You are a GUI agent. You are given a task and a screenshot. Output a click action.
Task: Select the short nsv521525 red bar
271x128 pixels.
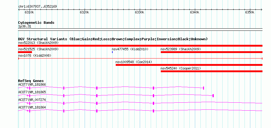pos(25,52)
